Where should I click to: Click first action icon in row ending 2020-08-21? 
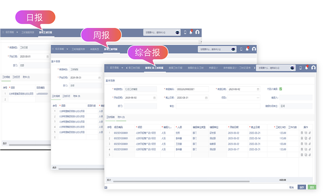point(302,133)
